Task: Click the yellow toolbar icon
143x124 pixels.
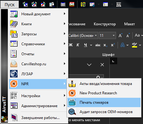Action: tap(83, 4)
